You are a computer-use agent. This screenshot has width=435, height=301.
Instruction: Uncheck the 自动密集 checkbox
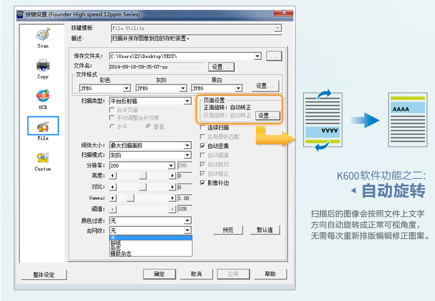(202, 146)
